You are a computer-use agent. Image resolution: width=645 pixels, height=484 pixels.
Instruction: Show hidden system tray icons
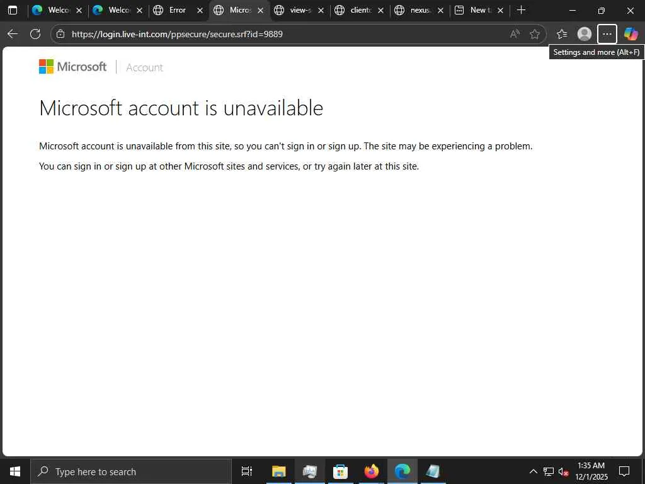pyautogui.click(x=533, y=471)
